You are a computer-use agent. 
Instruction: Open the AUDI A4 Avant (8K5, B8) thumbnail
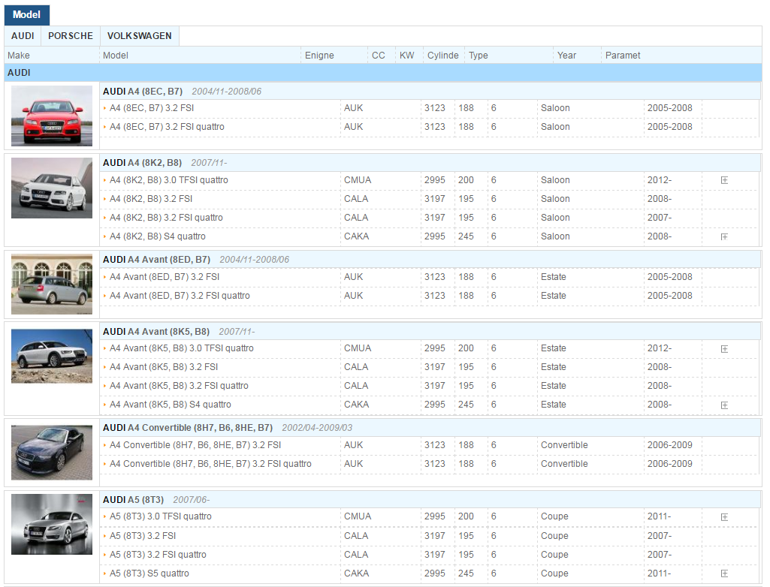52,356
